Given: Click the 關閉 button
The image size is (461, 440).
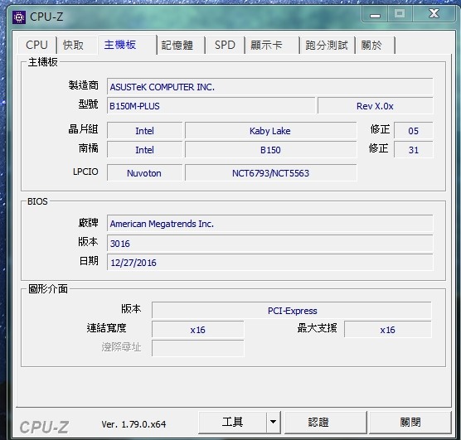Looking at the screenshot, I should [410, 422].
